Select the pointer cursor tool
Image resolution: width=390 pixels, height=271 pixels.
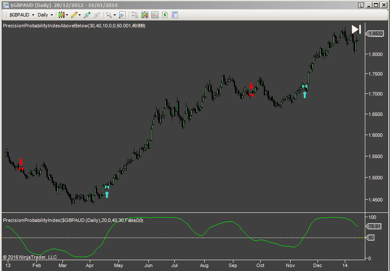point(109,15)
